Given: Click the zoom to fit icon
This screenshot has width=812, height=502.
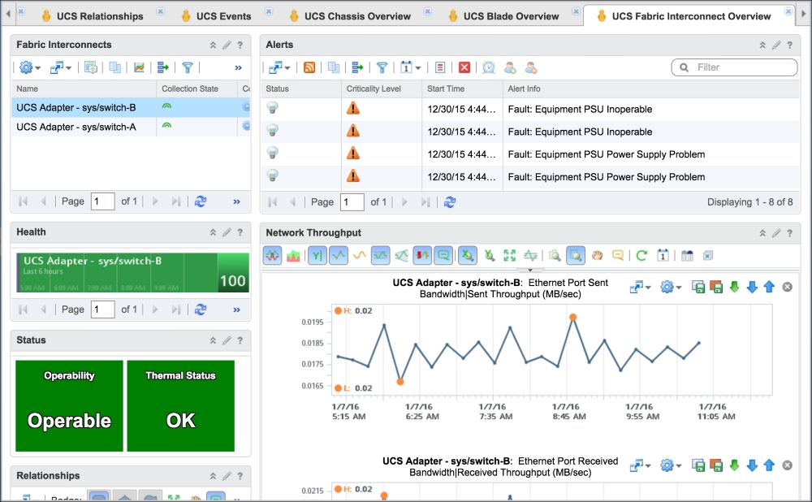Looking at the screenshot, I should tap(510, 255).
